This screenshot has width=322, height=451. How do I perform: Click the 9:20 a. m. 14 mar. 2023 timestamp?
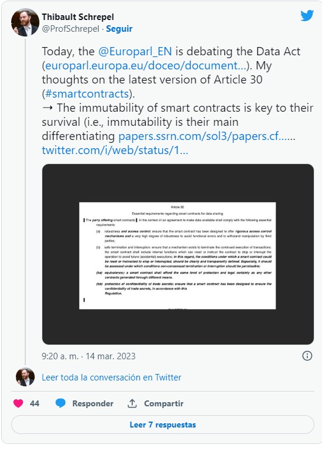[x=89, y=356]
